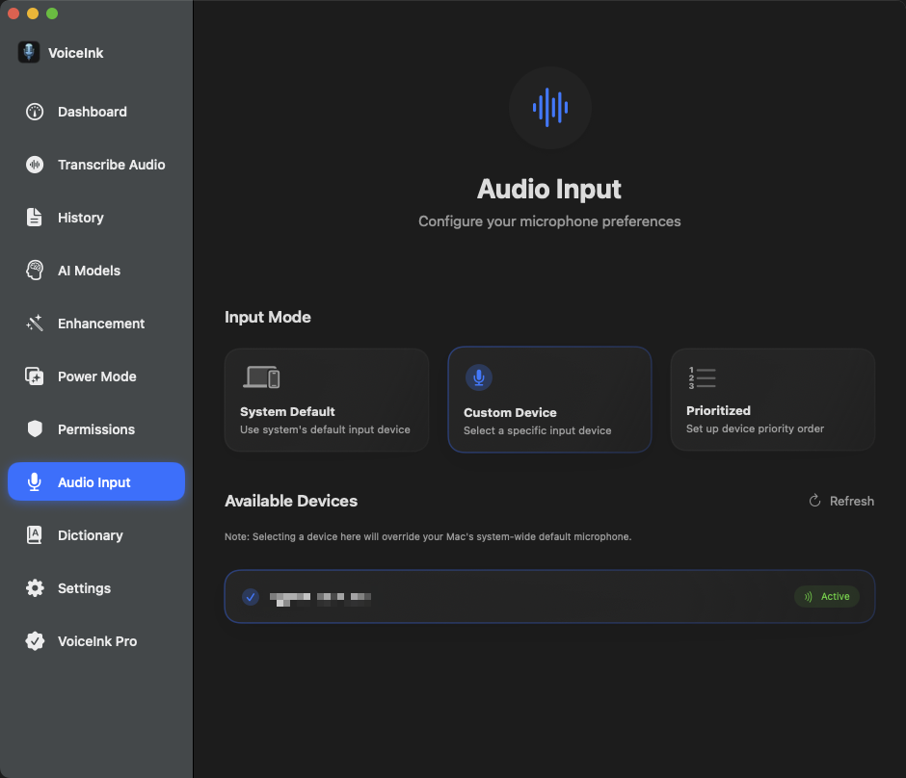Viewport: 906px width, 778px height.
Task: Click the History document icon
Action: 35,218
